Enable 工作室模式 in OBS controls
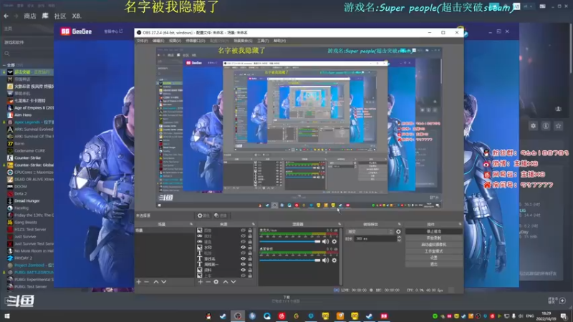Viewport: 573px width, 322px height. 434,251
